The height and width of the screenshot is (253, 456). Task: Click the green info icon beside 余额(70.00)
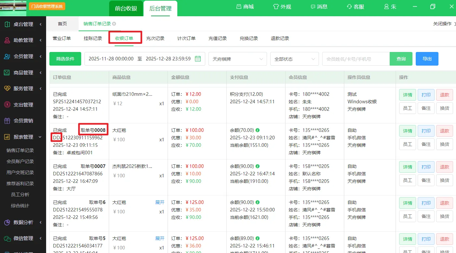click(258, 130)
